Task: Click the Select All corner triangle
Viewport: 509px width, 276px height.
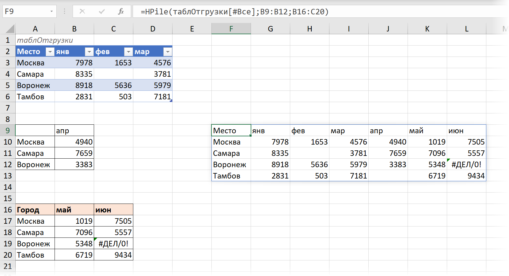Action: click(10, 29)
